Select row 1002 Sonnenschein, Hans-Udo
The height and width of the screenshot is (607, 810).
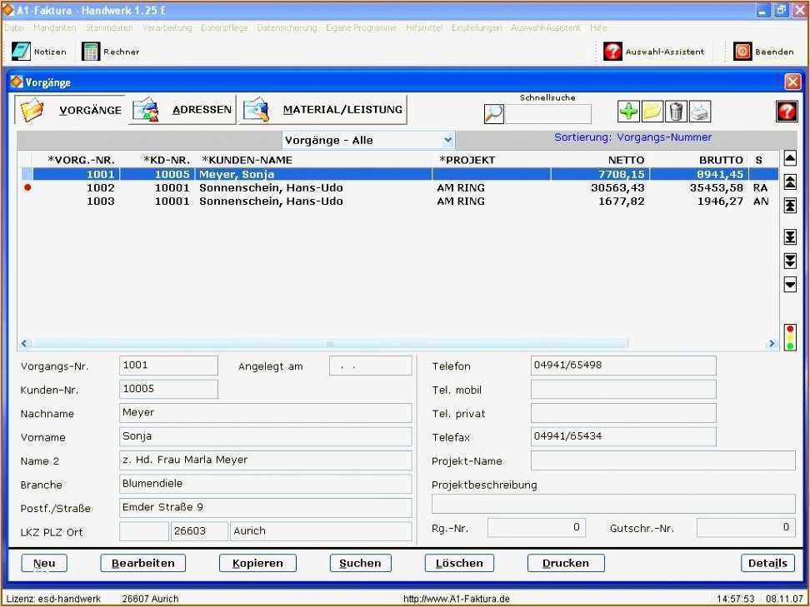coord(397,188)
